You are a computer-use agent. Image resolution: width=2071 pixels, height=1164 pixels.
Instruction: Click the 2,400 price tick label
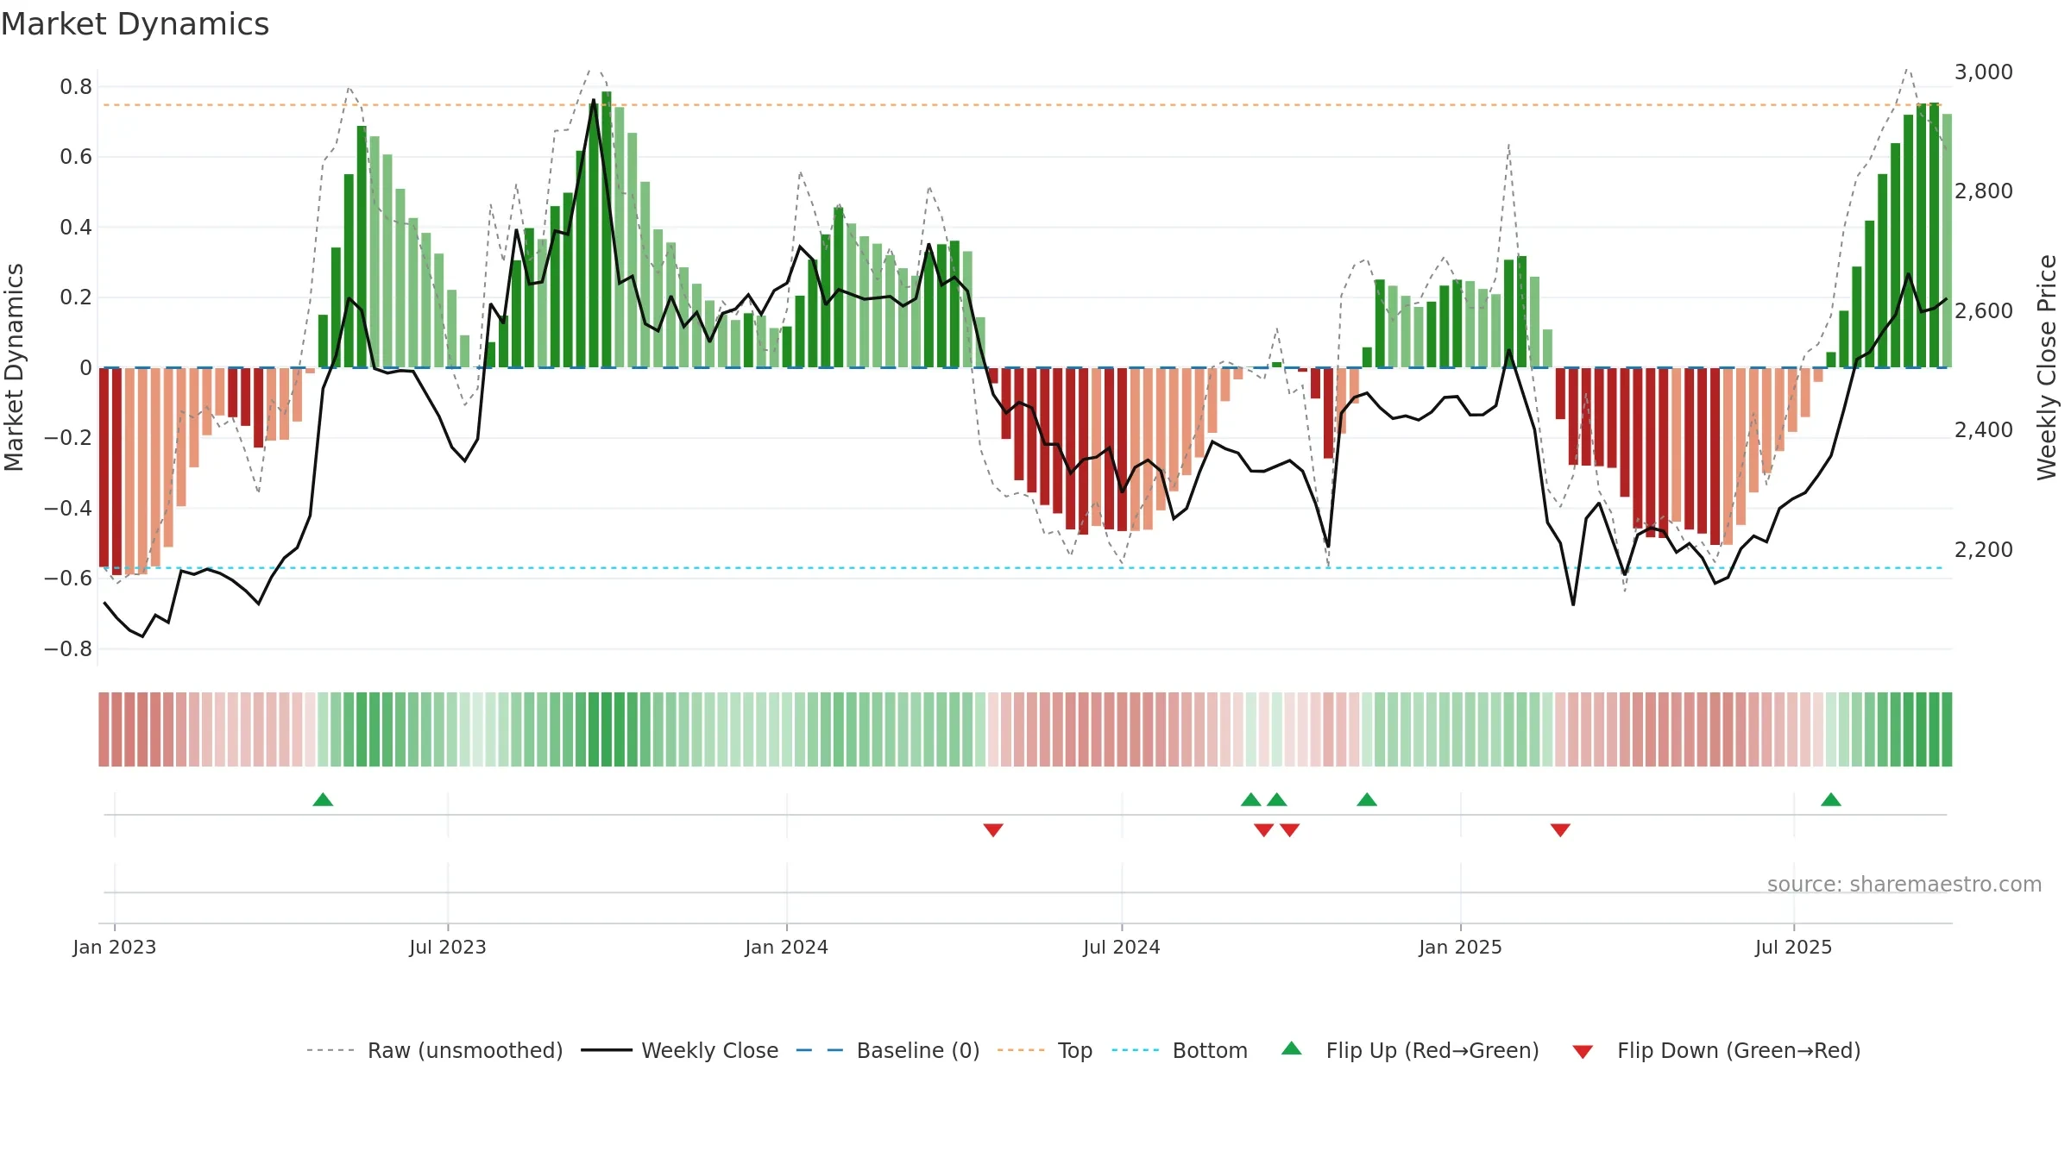click(1984, 429)
